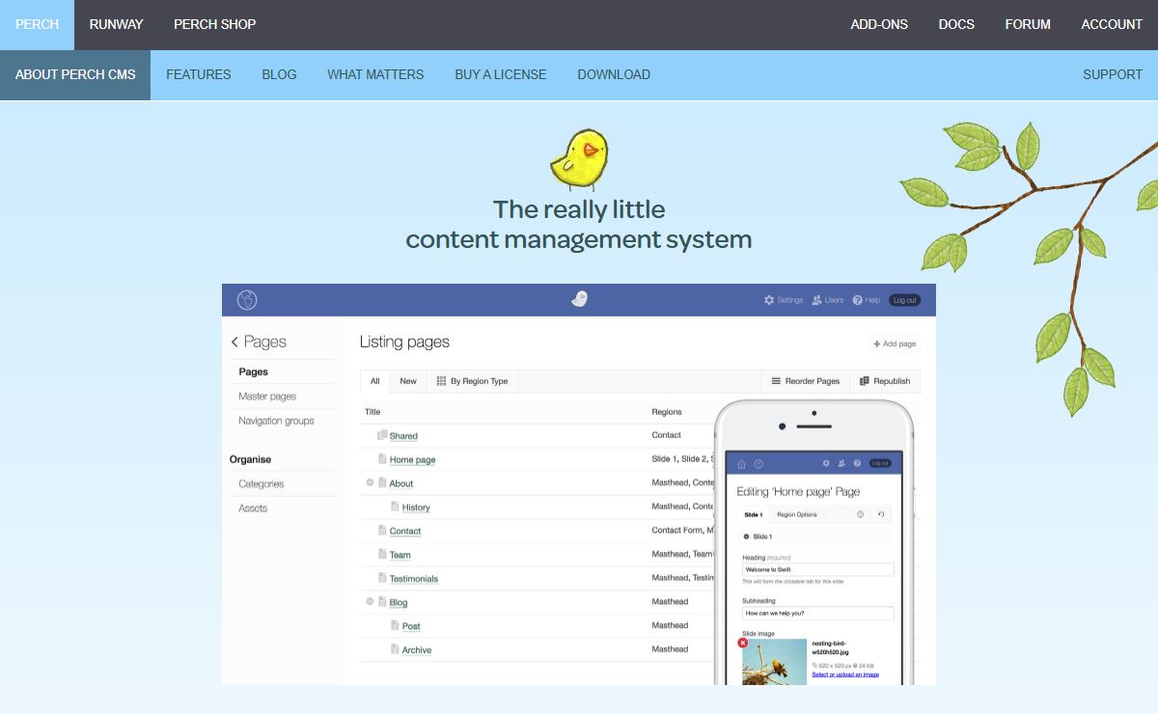Click the Home page document icon

tap(382, 459)
